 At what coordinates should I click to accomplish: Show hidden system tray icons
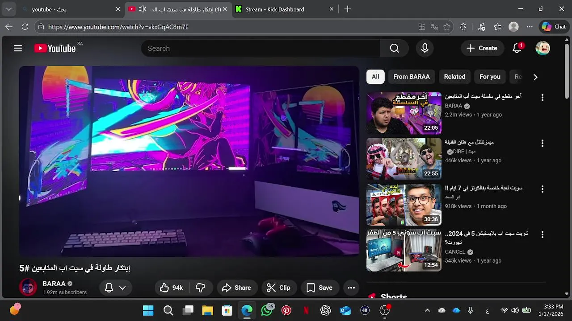click(x=427, y=310)
